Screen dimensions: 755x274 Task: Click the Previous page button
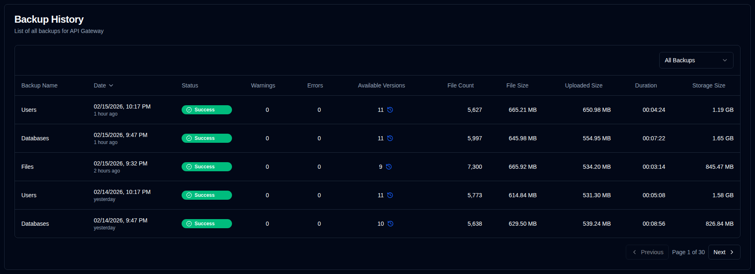pos(647,252)
